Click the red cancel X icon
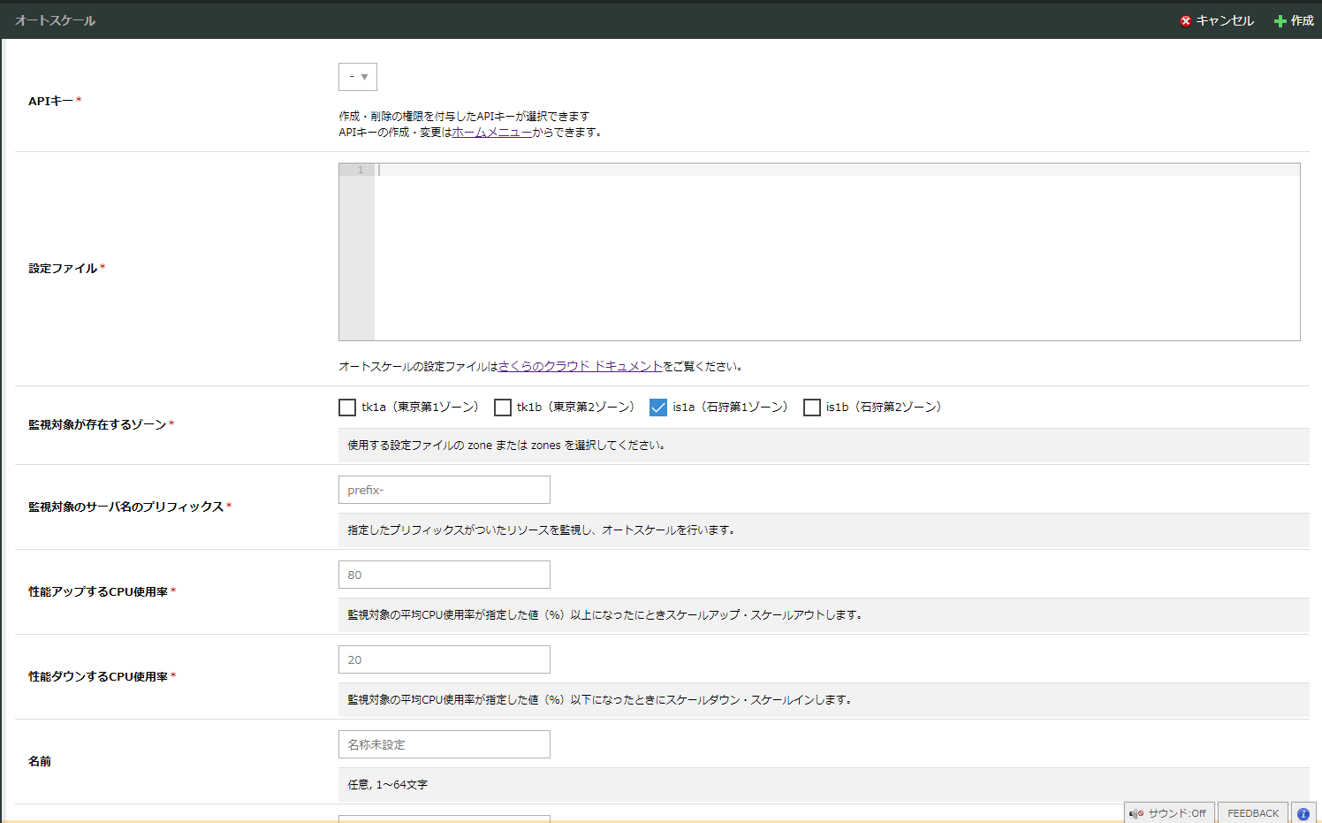The image size is (1322, 823). [x=1186, y=21]
